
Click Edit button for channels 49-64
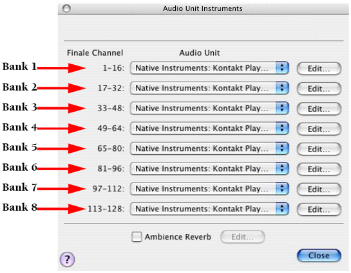click(319, 128)
